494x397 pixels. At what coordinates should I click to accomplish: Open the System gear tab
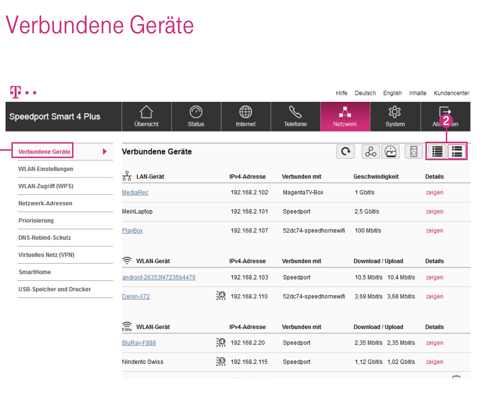tap(395, 117)
